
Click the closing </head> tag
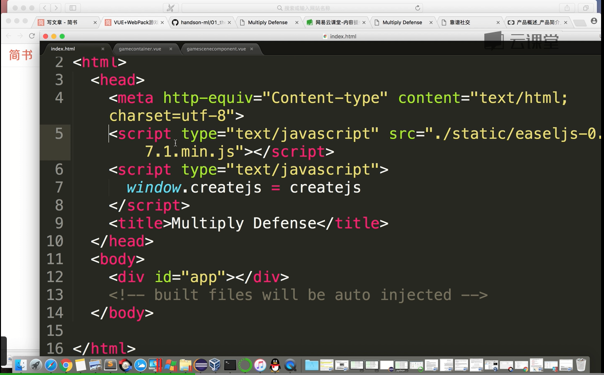point(122,241)
